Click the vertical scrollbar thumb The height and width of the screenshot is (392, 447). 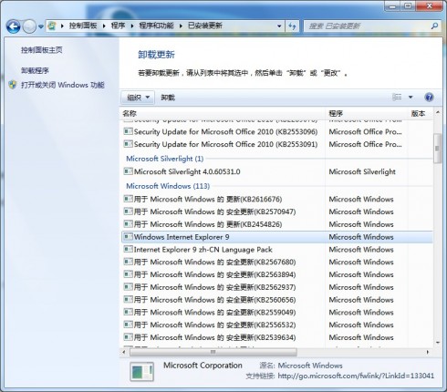pyautogui.click(x=438, y=149)
